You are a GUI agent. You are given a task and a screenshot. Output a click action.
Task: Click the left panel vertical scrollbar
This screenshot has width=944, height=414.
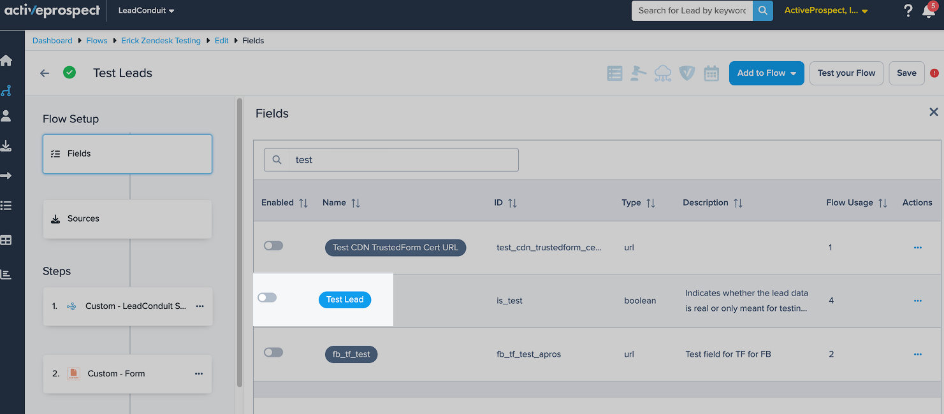pos(240,242)
